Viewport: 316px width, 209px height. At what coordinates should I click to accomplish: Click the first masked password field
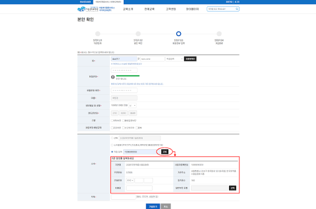click(x=124, y=70)
